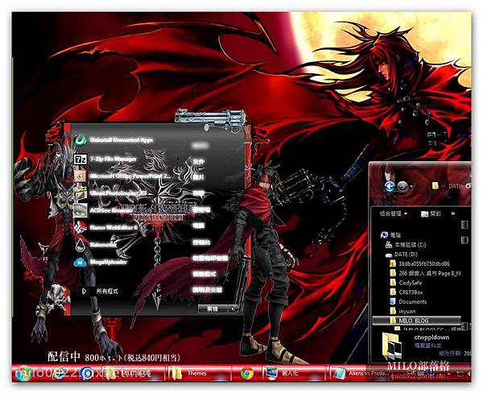Click the Explorer forward arrow button
Screen dimensions: 483x394
point(403,186)
